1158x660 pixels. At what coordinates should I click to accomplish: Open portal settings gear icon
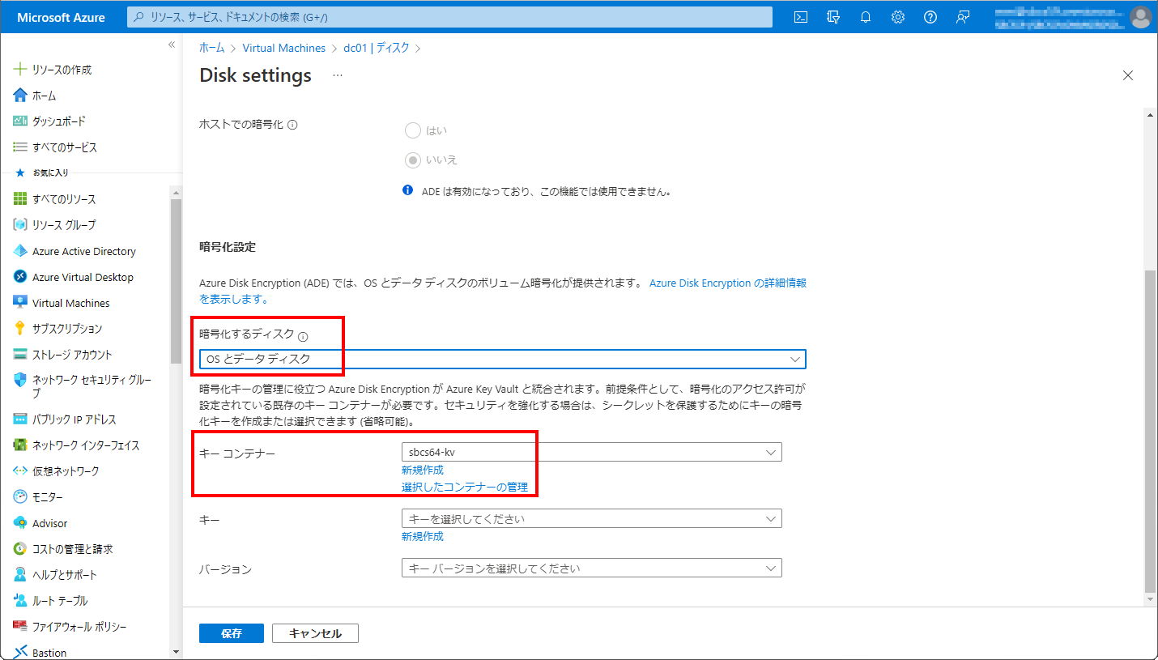(897, 17)
